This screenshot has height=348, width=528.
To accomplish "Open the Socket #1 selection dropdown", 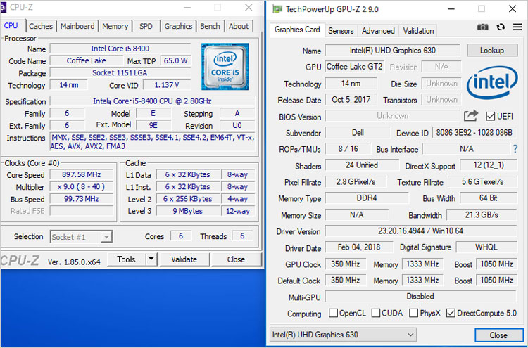I will [x=81, y=237].
